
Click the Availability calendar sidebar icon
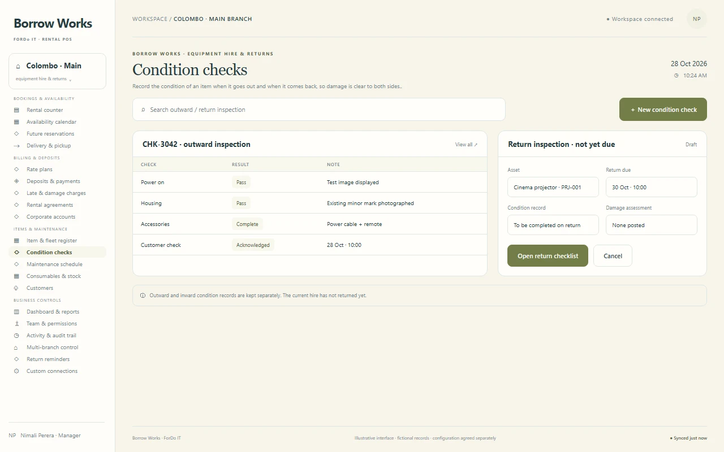(x=16, y=122)
